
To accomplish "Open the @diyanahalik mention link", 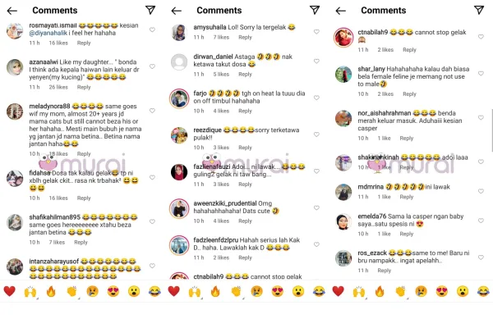I will coord(48,33).
